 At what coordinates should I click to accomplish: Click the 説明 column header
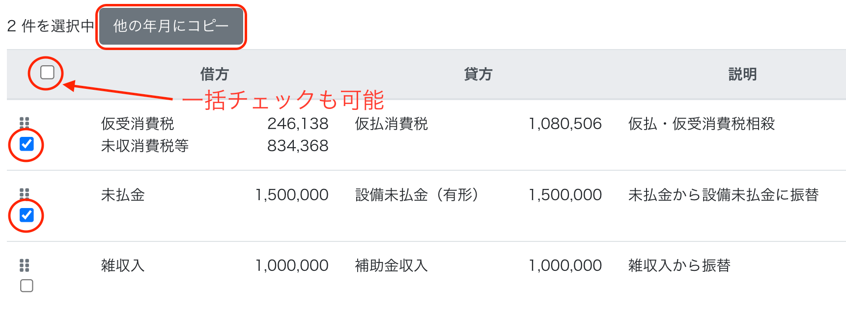[x=742, y=75]
